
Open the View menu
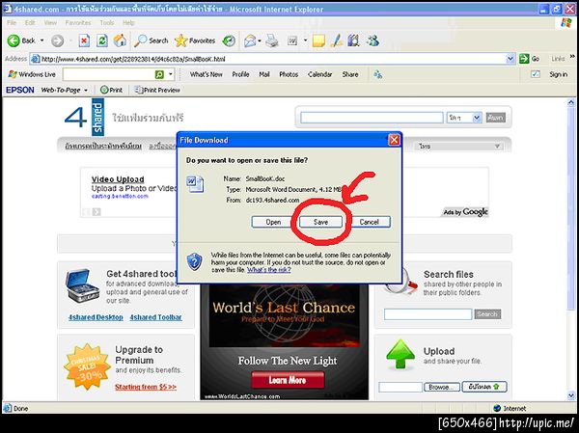50,23
